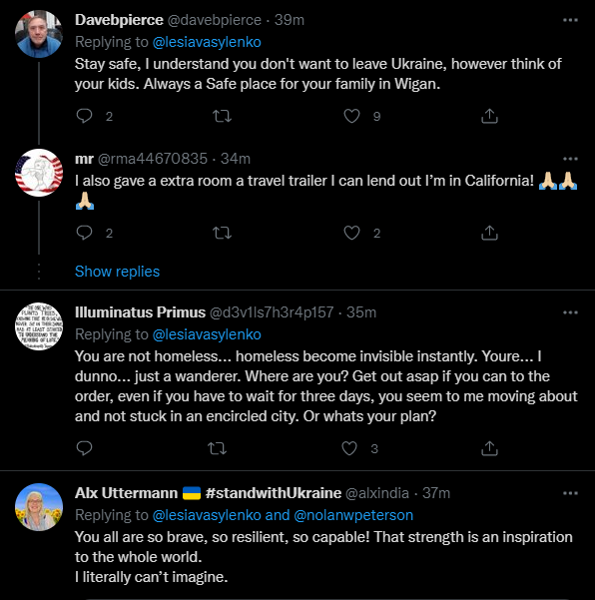Share Illuminatus Primus's tweet
Image resolution: width=595 pixels, height=600 pixels.
point(489,448)
